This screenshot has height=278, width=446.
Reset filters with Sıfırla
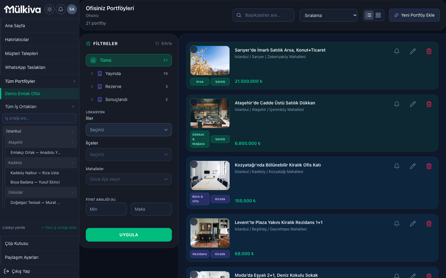(164, 44)
